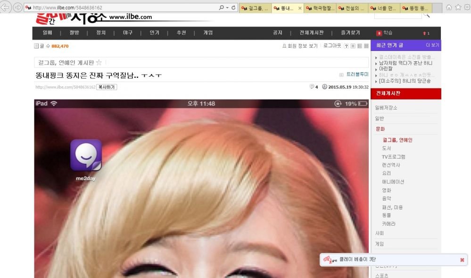Open the browser Tools gear icon

coord(467,7)
